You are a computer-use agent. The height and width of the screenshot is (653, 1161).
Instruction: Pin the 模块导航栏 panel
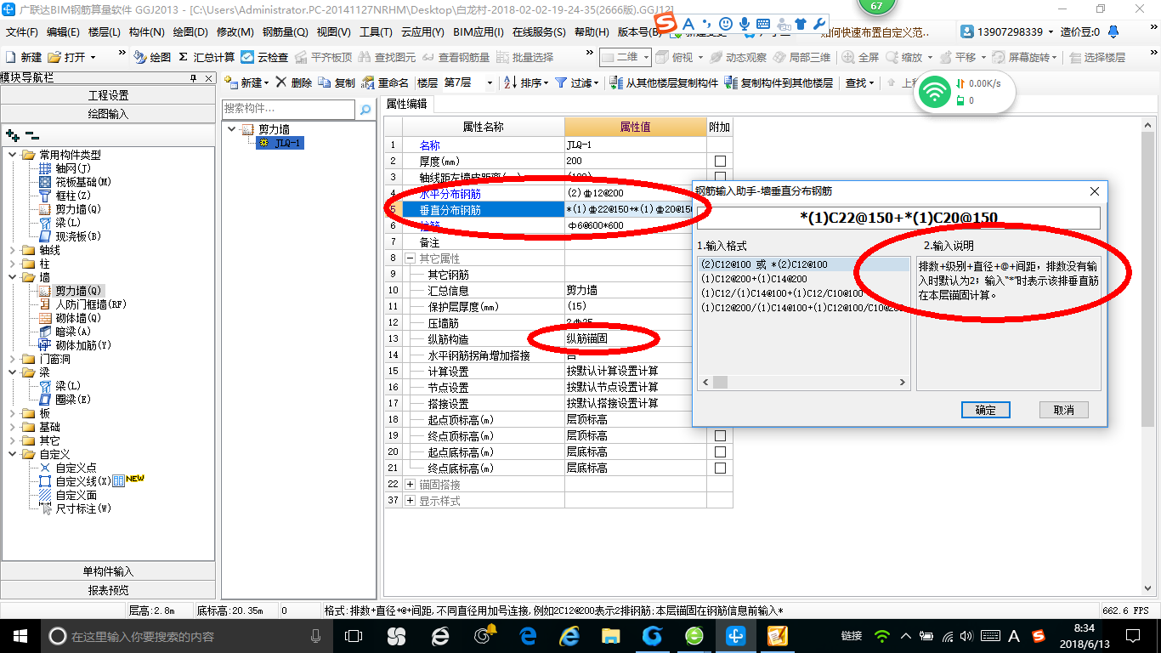click(193, 78)
